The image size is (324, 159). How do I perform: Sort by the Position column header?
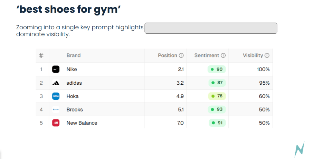click(168, 55)
